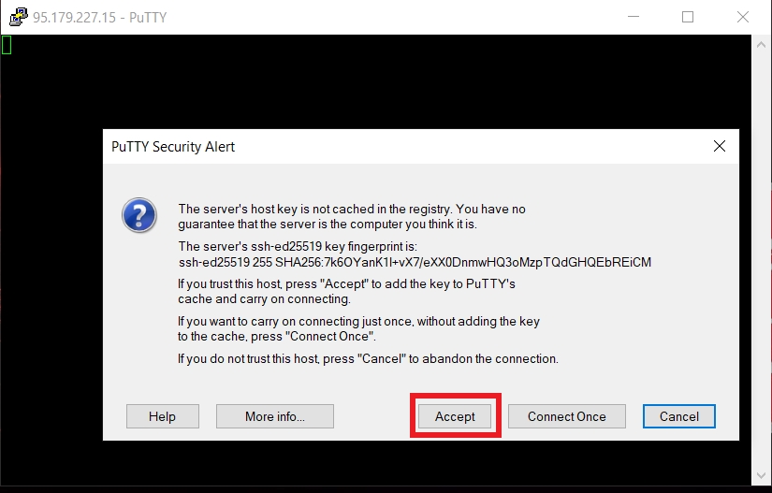
Task: Open Help for the security alert
Action: [x=163, y=416]
